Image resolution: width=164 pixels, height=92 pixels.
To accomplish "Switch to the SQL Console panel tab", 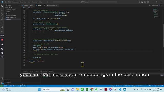I will pos(44,71).
